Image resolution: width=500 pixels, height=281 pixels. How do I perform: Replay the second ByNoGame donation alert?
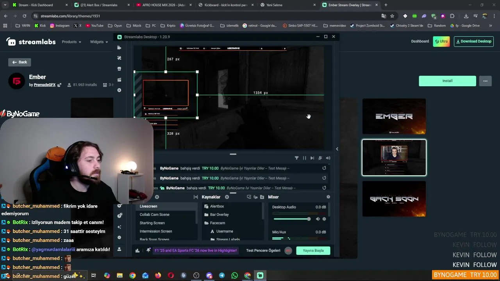pyautogui.click(x=324, y=178)
